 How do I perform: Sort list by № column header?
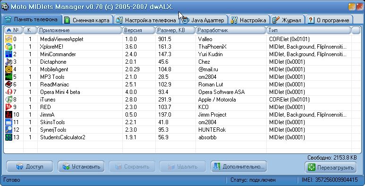pyautogui.click(x=13, y=30)
